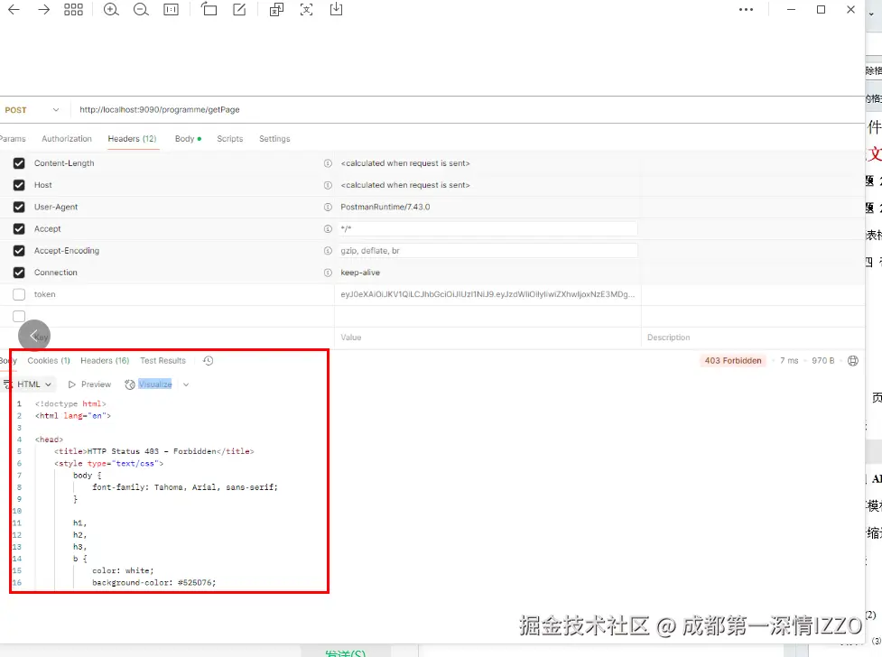Click the Content-Length calculated value text

(405, 163)
